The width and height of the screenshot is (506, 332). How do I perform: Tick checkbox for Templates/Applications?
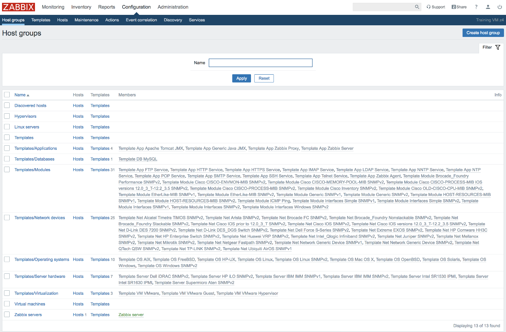coord(7,148)
